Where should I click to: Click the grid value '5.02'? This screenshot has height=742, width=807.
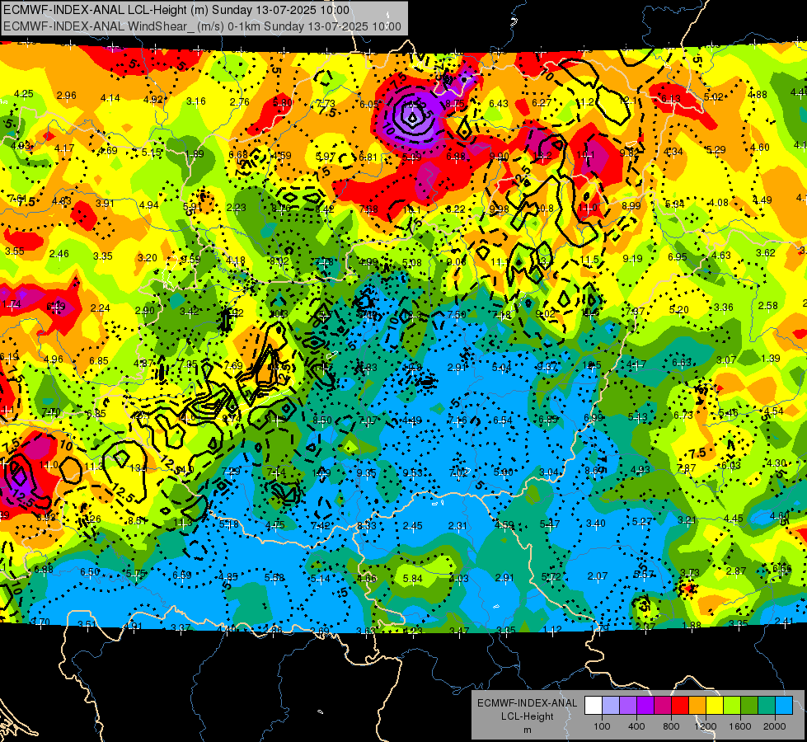713,96
